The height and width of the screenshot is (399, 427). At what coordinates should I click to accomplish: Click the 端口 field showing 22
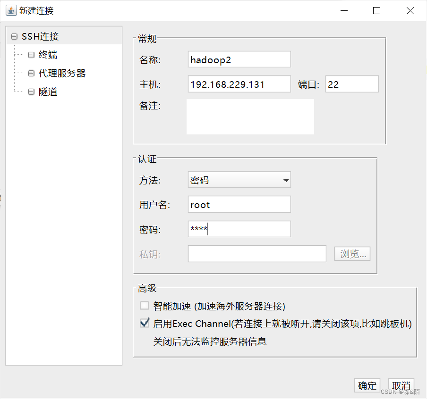(352, 83)
